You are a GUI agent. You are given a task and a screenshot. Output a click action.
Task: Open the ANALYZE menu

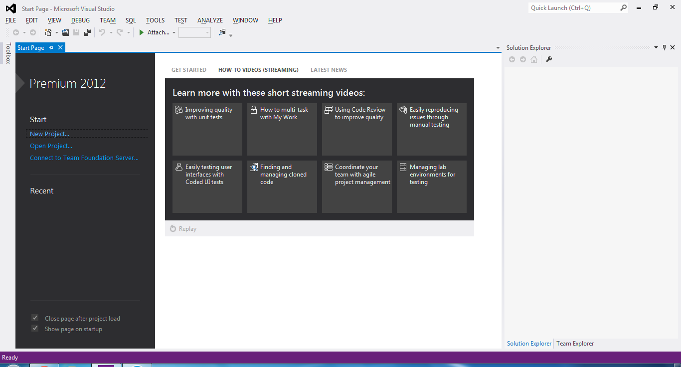pos(210,20)
